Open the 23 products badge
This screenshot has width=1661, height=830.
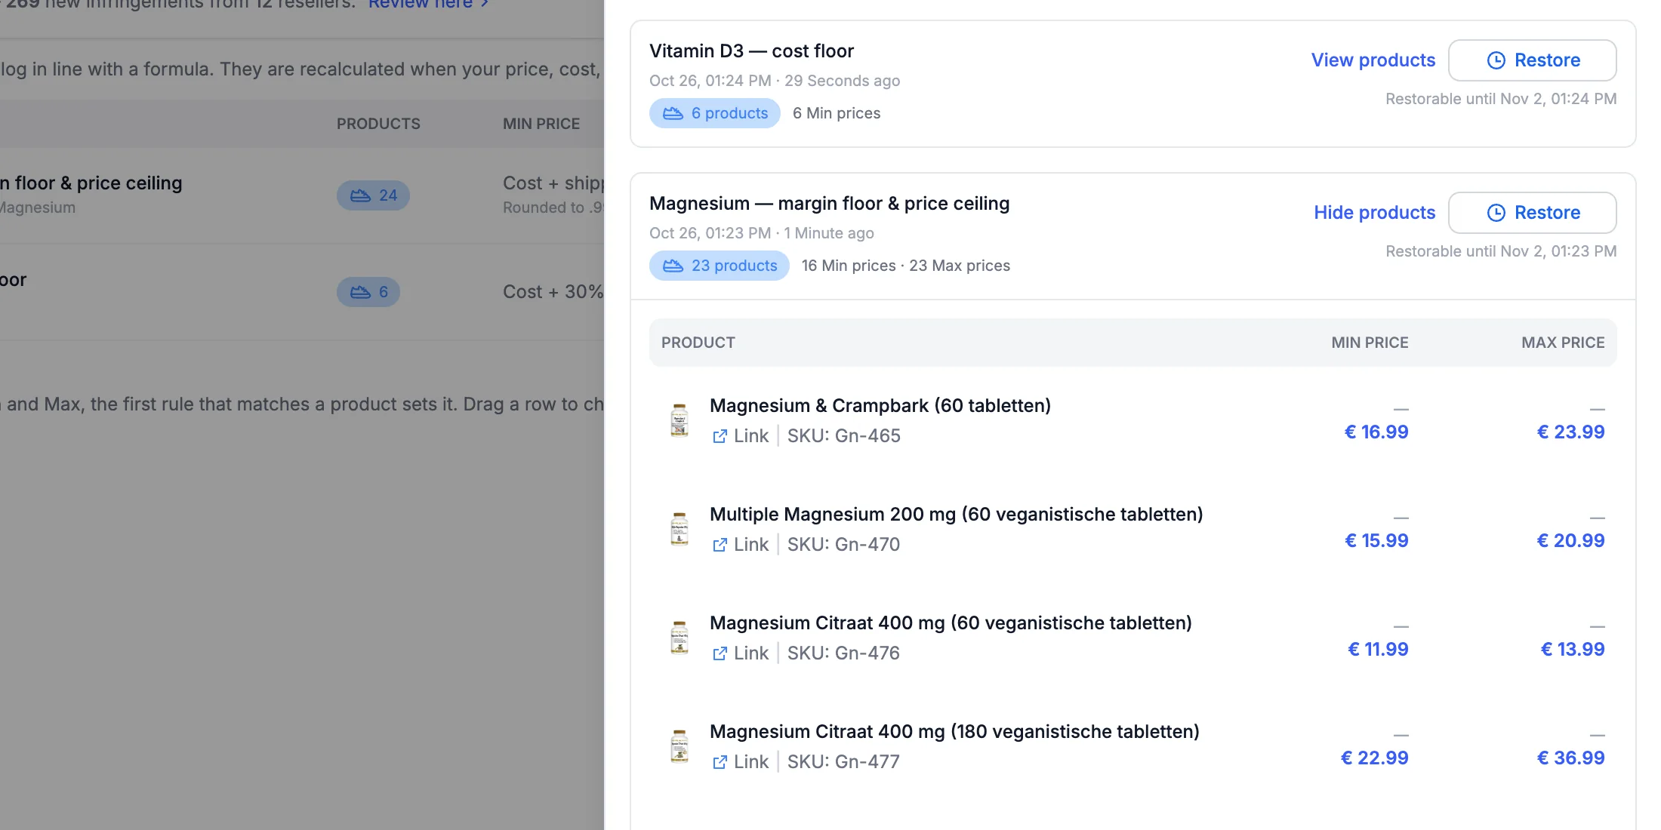[x=719, y=266]
